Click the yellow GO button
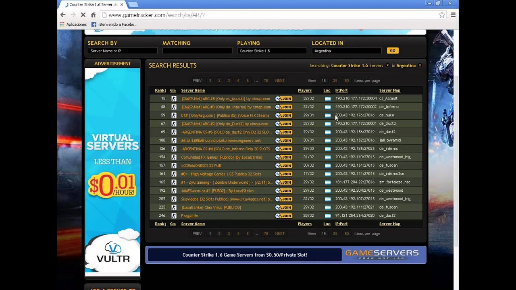 (392, 51)
